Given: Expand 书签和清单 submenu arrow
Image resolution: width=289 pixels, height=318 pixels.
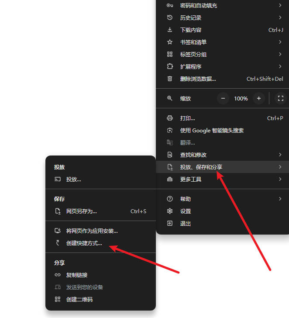Looking at the screenshot, I should 280,42.
